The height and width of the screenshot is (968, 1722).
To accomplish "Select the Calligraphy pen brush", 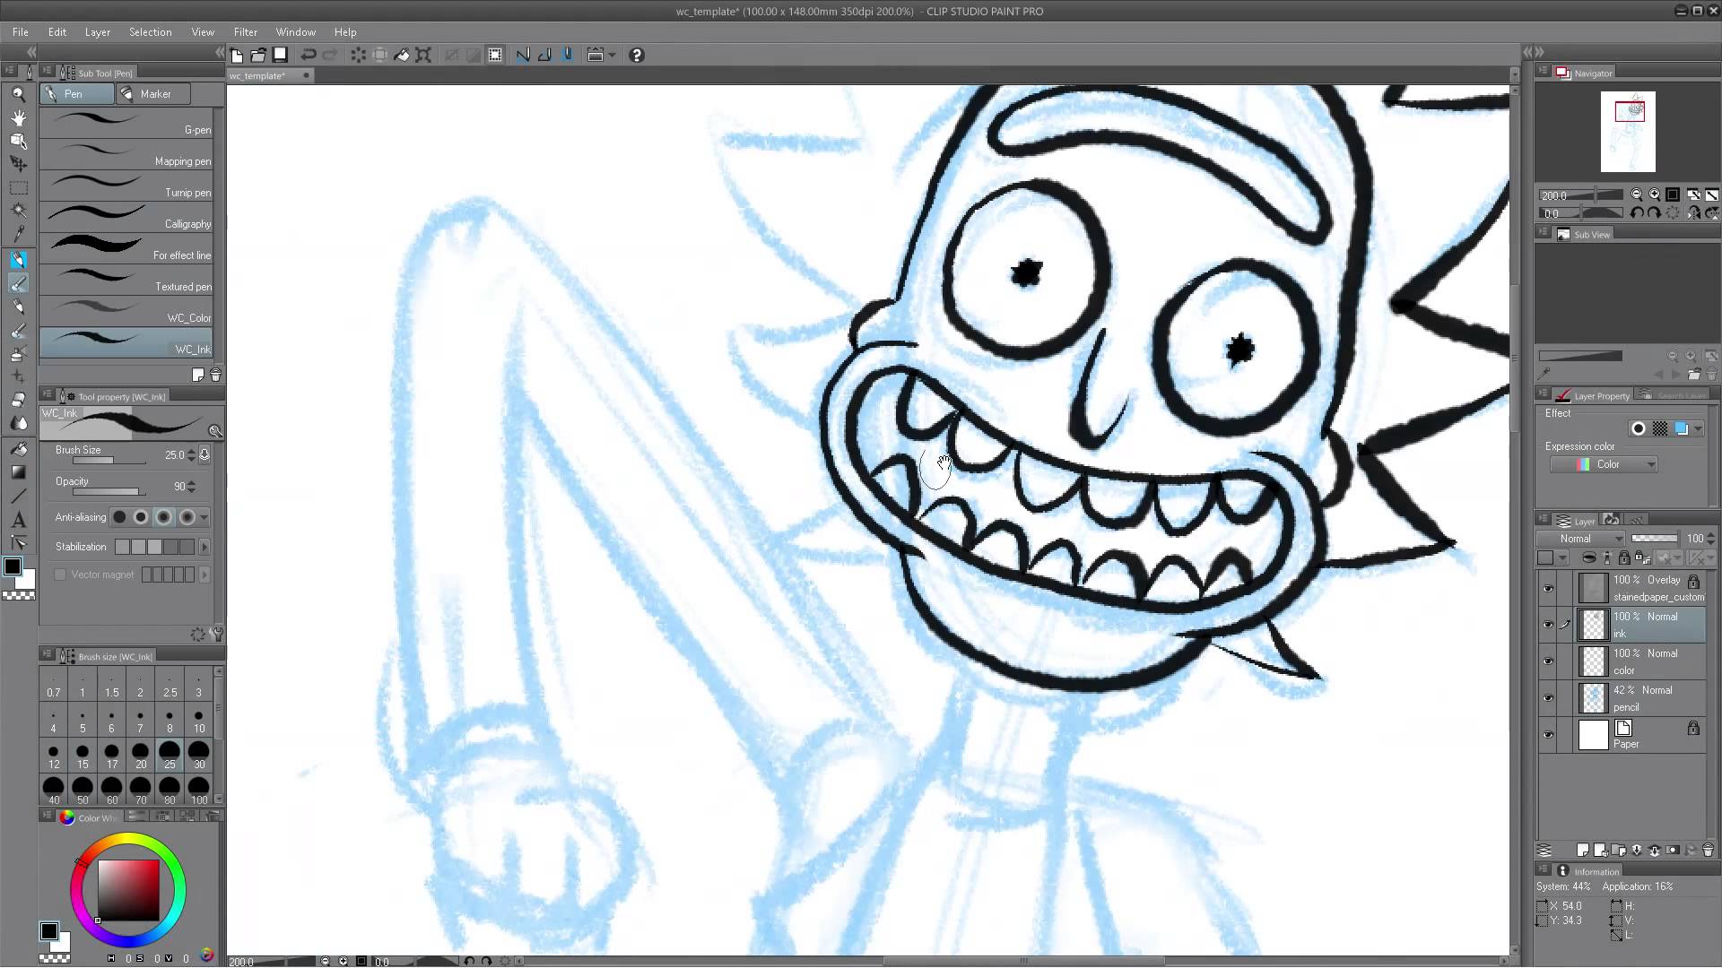I will (126, 215).
